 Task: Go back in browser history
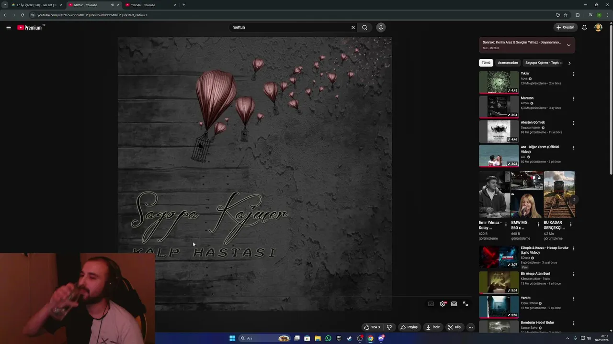(5, 15)
